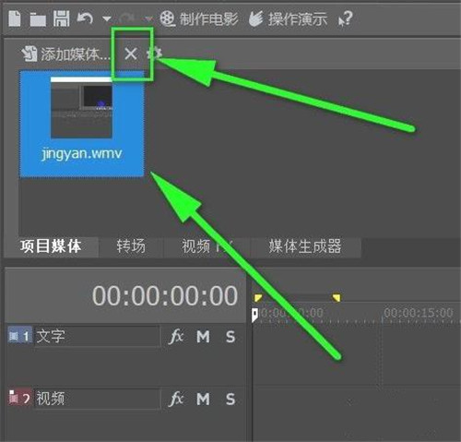Expand the Redo history dropdown arrow

(148, 19)
